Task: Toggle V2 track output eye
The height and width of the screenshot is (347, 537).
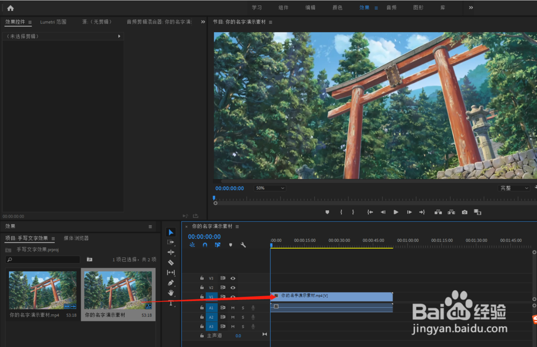Action: click(233, 287)
